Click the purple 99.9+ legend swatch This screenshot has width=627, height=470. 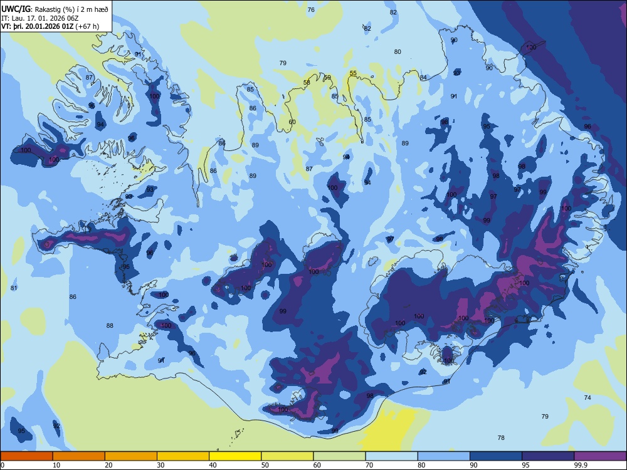[600, 456]
